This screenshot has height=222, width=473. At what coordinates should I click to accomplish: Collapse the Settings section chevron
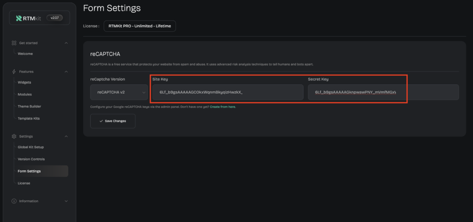[66, 137]
